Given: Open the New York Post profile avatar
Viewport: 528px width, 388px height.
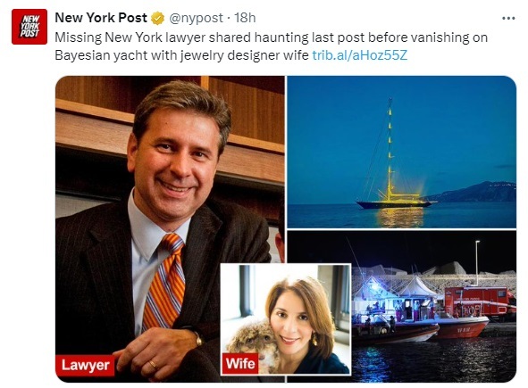Looking at the screenshot, I should pyautogui.click(x=29, y=27).
